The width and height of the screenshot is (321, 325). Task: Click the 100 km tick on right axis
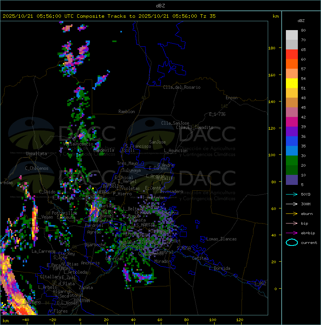tap(272, 155)
